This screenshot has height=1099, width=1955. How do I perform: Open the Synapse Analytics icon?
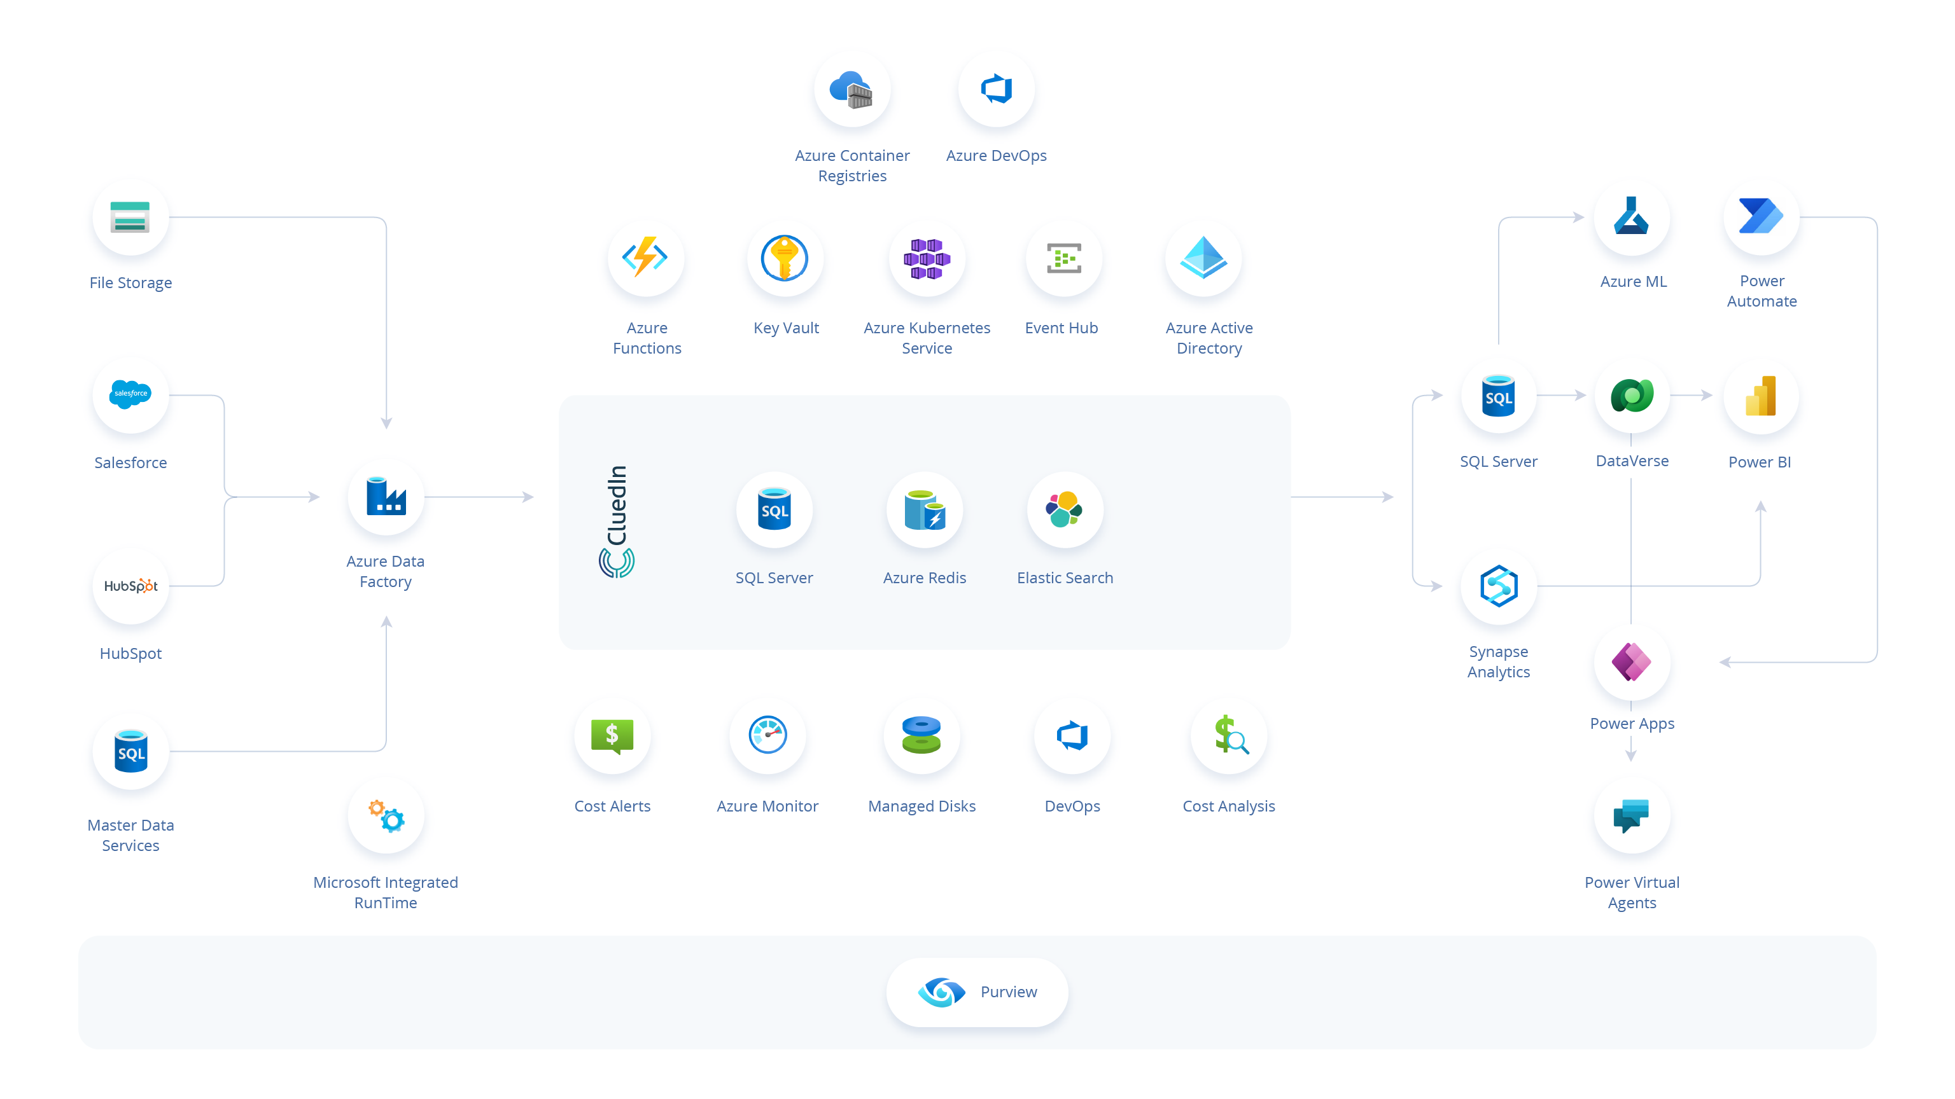(x=1499, y=586)
